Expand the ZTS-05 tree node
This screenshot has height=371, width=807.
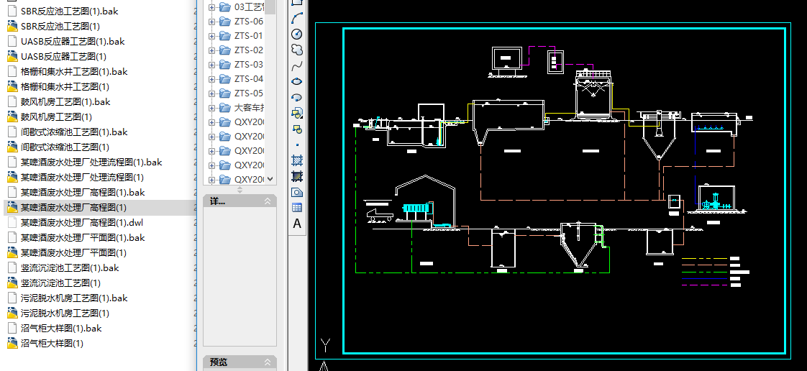[x=211, y=93]
